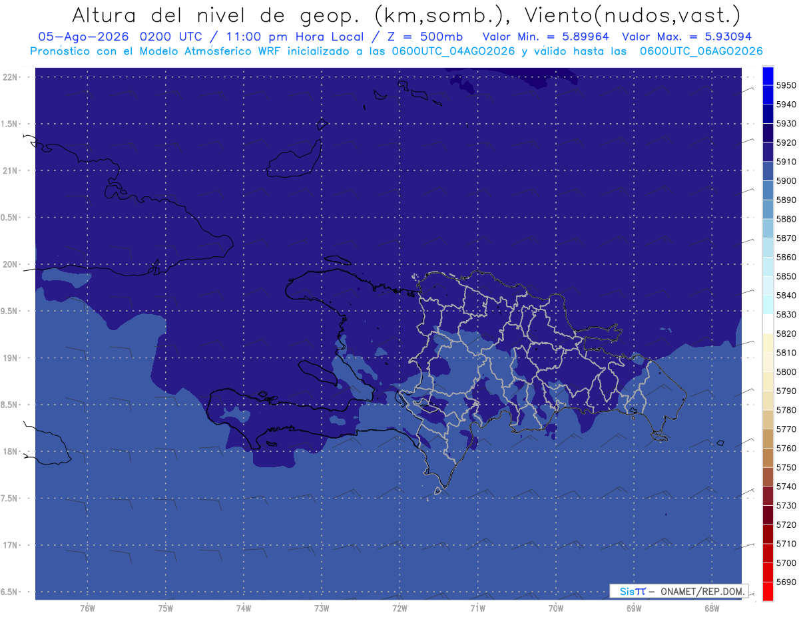The height and width of the screenshot is (617, 799).
Task: Click the 'Valor Max. = 5.93094' text
Action: (x=686, y=37)
